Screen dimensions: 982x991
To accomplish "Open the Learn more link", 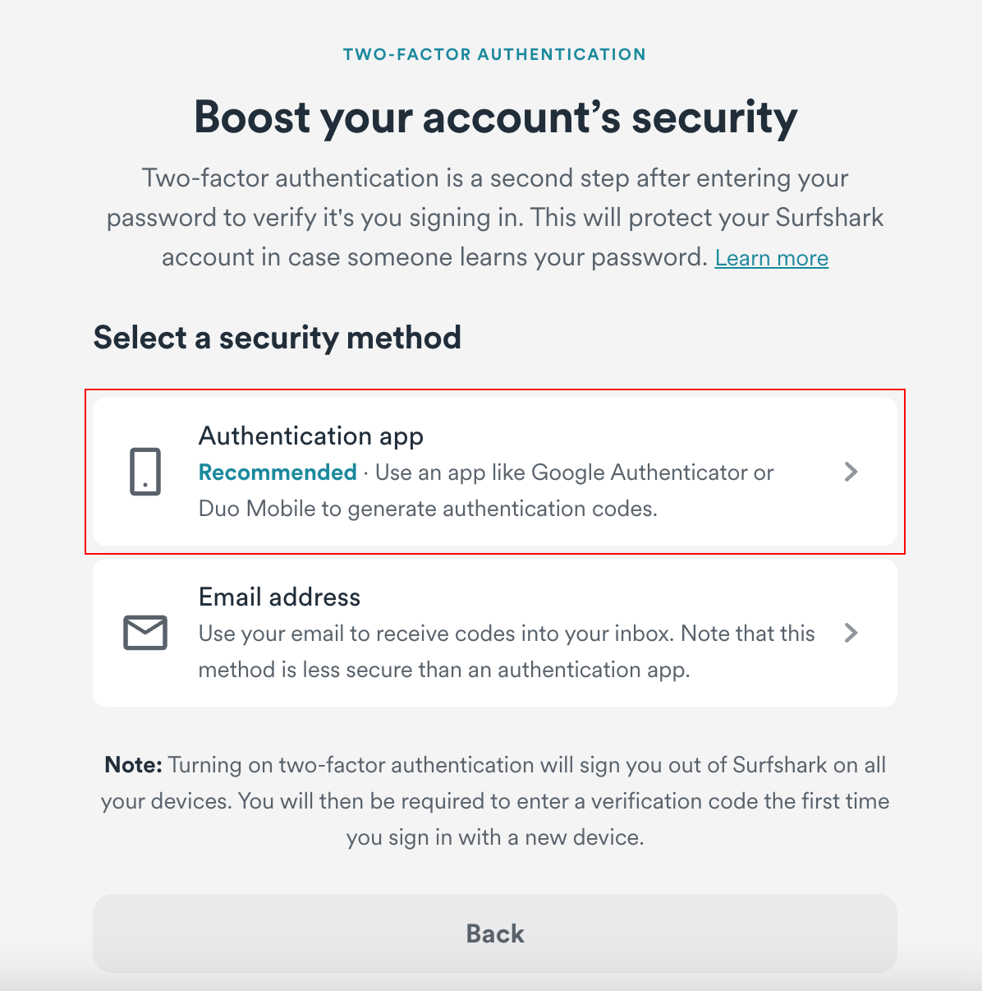I will 771,257.
